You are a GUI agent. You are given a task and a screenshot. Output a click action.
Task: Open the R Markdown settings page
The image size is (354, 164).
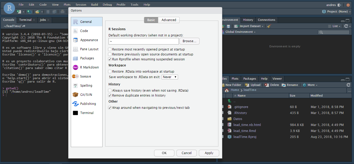pyautogui.click(x=86, y=67)
